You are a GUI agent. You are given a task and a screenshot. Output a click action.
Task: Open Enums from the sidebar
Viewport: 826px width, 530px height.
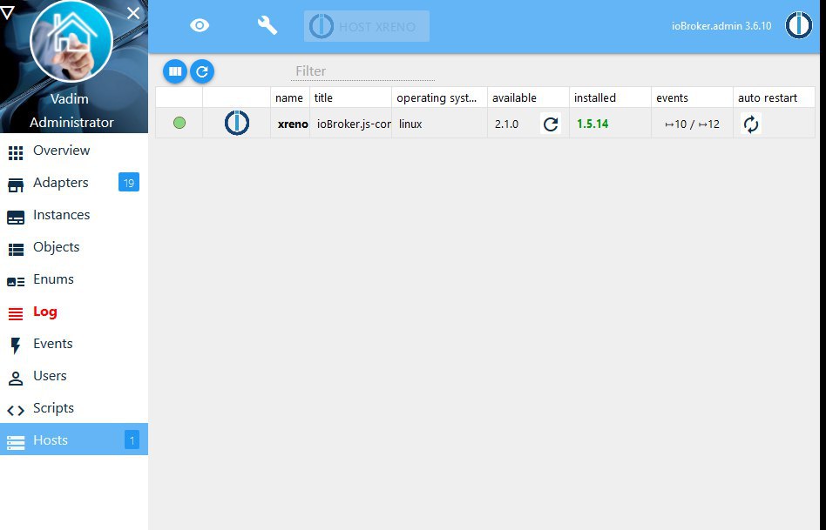click(74, 279)
